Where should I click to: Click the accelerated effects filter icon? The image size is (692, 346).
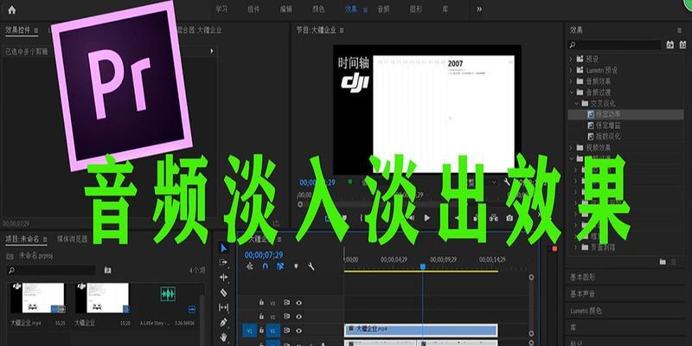coord(670,45)
